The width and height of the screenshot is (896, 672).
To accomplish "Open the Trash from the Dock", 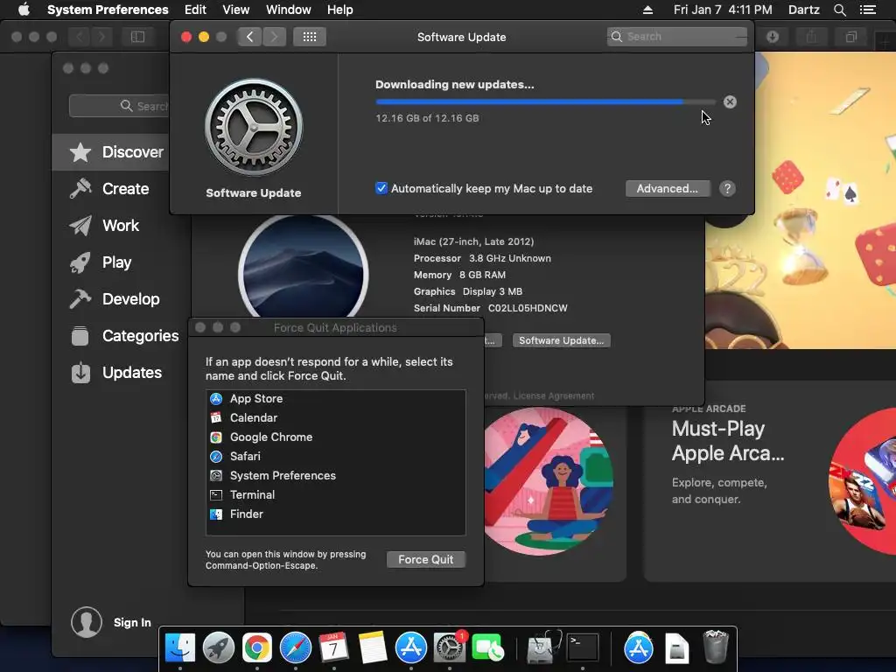I will pos(715,647).
